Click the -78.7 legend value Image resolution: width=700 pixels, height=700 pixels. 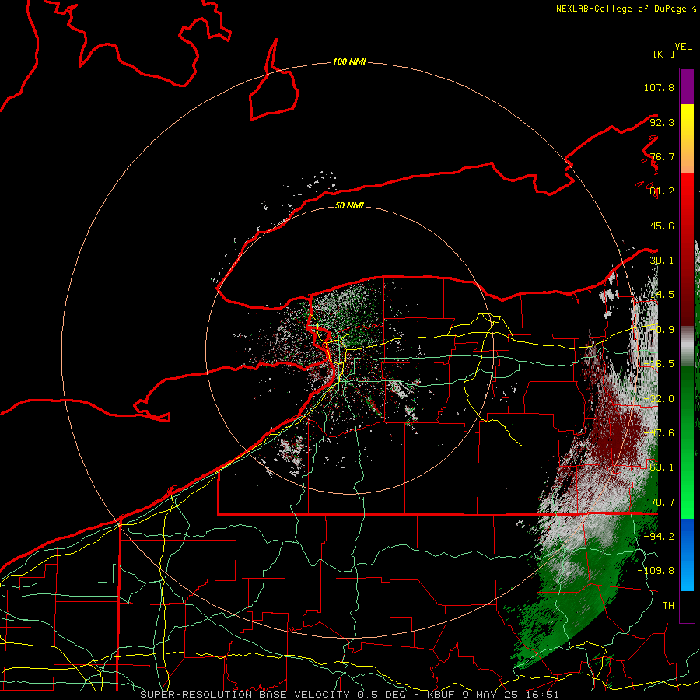click(659, 502)
